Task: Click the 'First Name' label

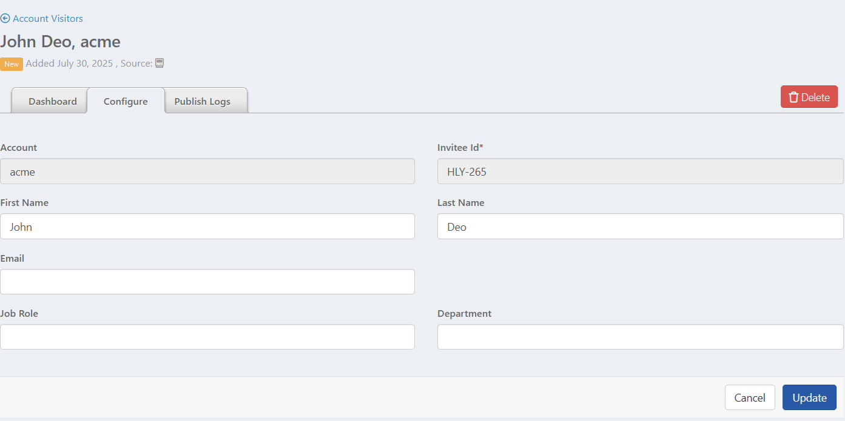Action: [x=24, y=202]
